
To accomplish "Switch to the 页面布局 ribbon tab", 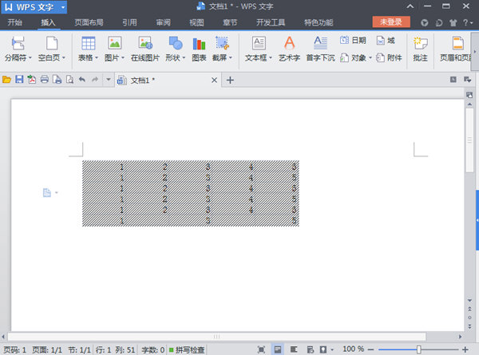I will point(89,22).
